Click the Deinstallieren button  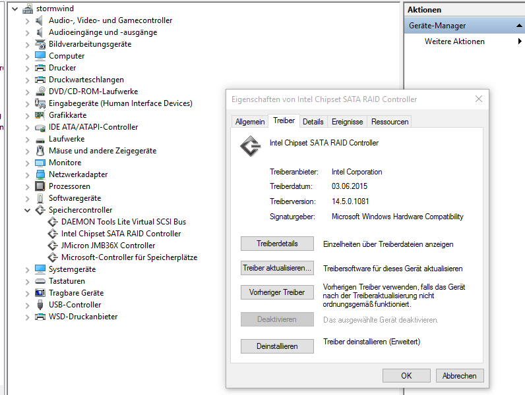pos(277,346)
